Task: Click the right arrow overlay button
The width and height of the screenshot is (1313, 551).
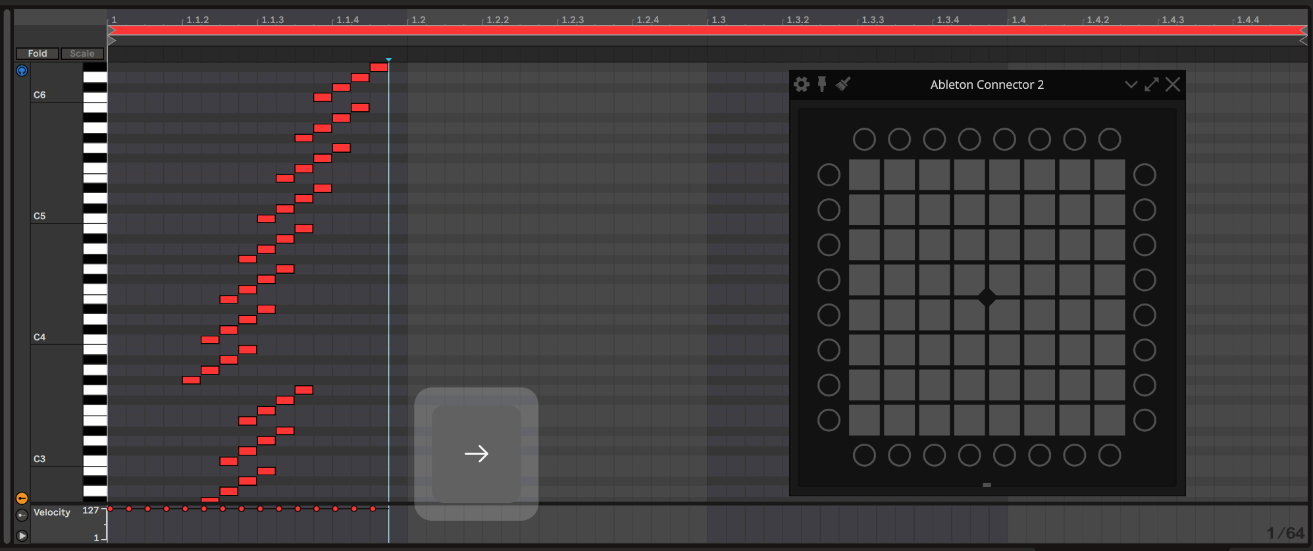Action: pyautogui.click(x=476, y=454)
